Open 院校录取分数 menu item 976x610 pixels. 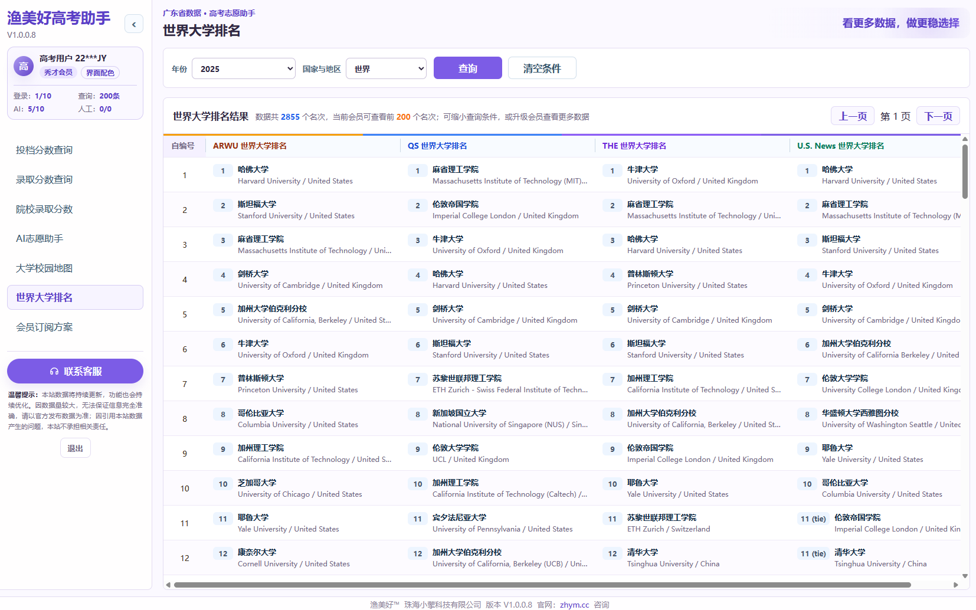pyautogui.click(x=75, y=209)
